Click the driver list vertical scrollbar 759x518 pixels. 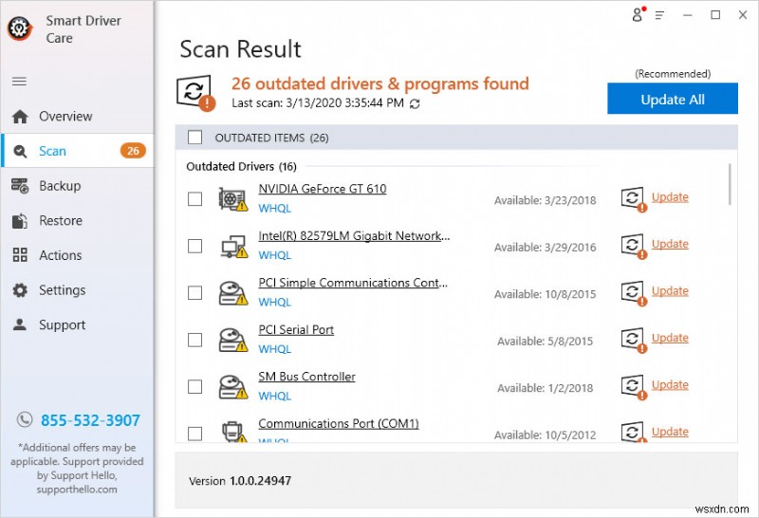tap(730, 185)
